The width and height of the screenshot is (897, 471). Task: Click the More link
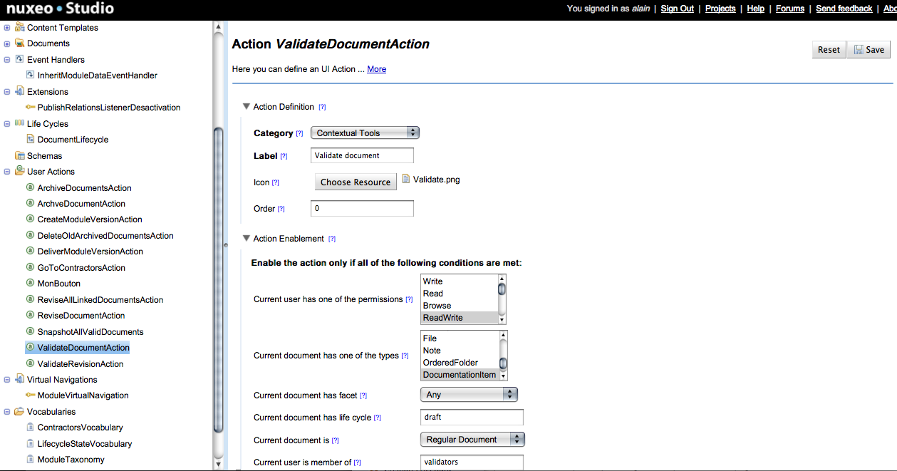[376, 69]
